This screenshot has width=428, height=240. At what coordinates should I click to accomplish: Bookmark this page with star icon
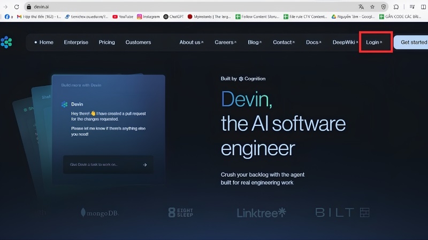tap(372, 7)
